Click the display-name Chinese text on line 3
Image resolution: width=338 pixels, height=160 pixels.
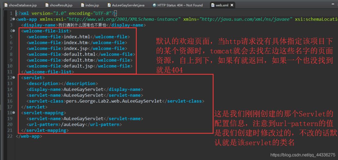point(82,25)
